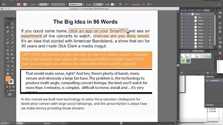The height and width of the screenshot is (125, 223).
Task: Switch to Appearance panel tab
Action: [185, 51]
